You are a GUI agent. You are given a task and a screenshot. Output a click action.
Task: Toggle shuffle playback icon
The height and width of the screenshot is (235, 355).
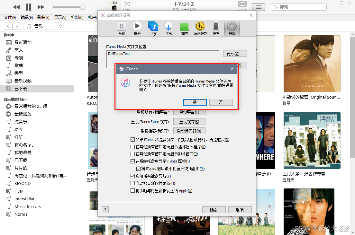(x=127, y=4)
